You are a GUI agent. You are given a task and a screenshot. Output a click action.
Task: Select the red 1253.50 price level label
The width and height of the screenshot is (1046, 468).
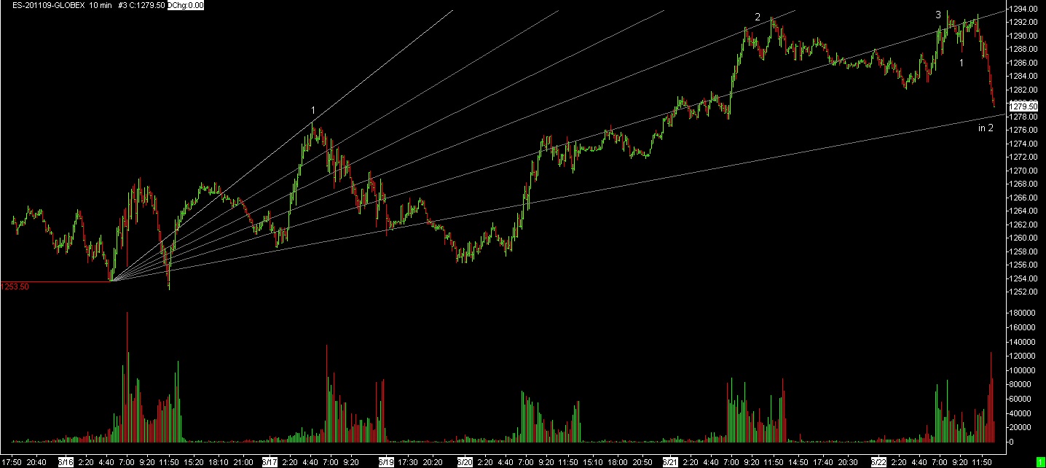tap(15, 287)
